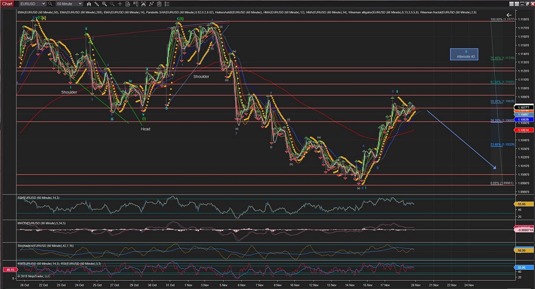The height and width of the screenshot is (289, 535).
Task: Click the MACD(EURUSD 5,34,5) panel label
Action: pyautogui.click(x=41, y=223)
